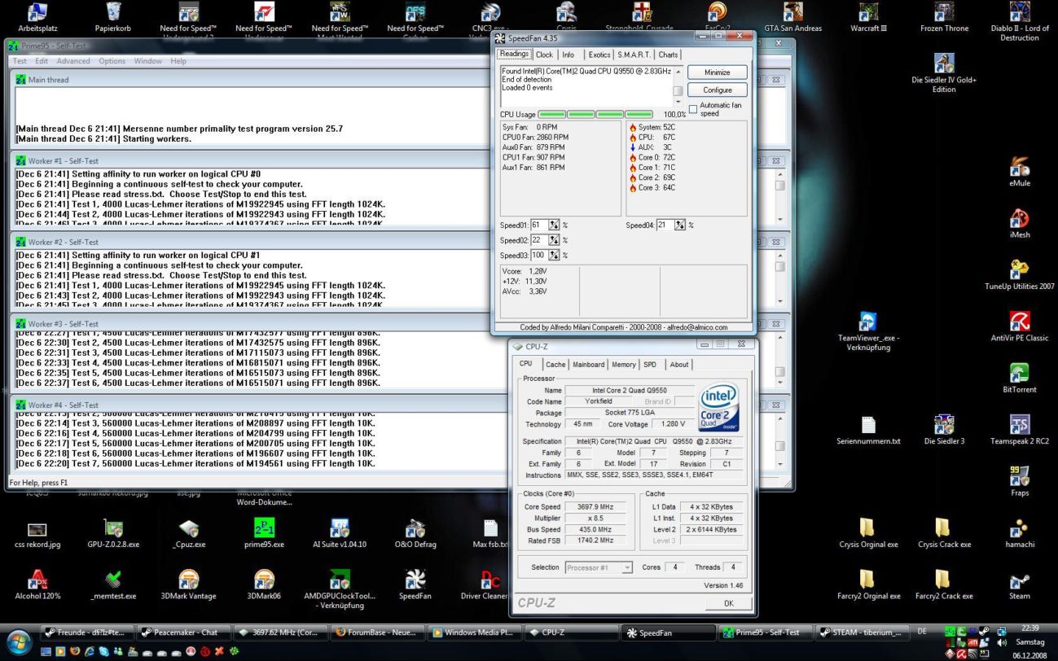Launch O&O Defrag desktop icon
The width and height of the screenshot is (1058, 661).
point(415,532)
